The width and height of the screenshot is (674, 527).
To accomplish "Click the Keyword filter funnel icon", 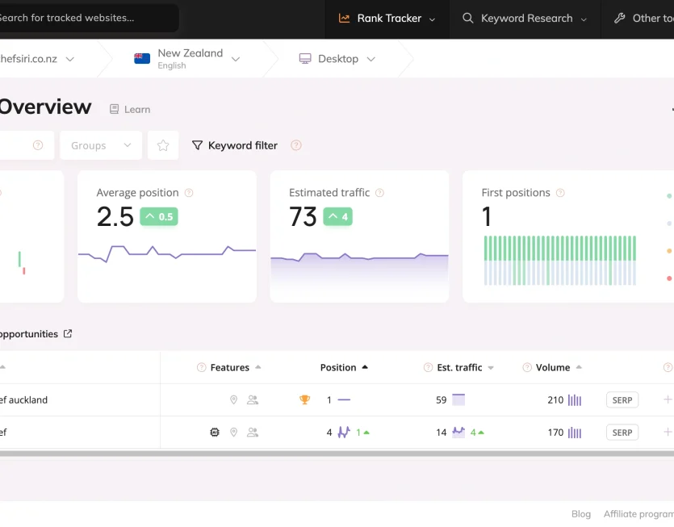I will (x=197, y=145).
